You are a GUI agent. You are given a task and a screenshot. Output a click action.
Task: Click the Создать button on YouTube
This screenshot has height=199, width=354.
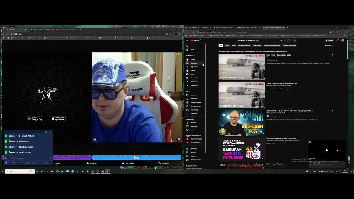coord(329,40)
